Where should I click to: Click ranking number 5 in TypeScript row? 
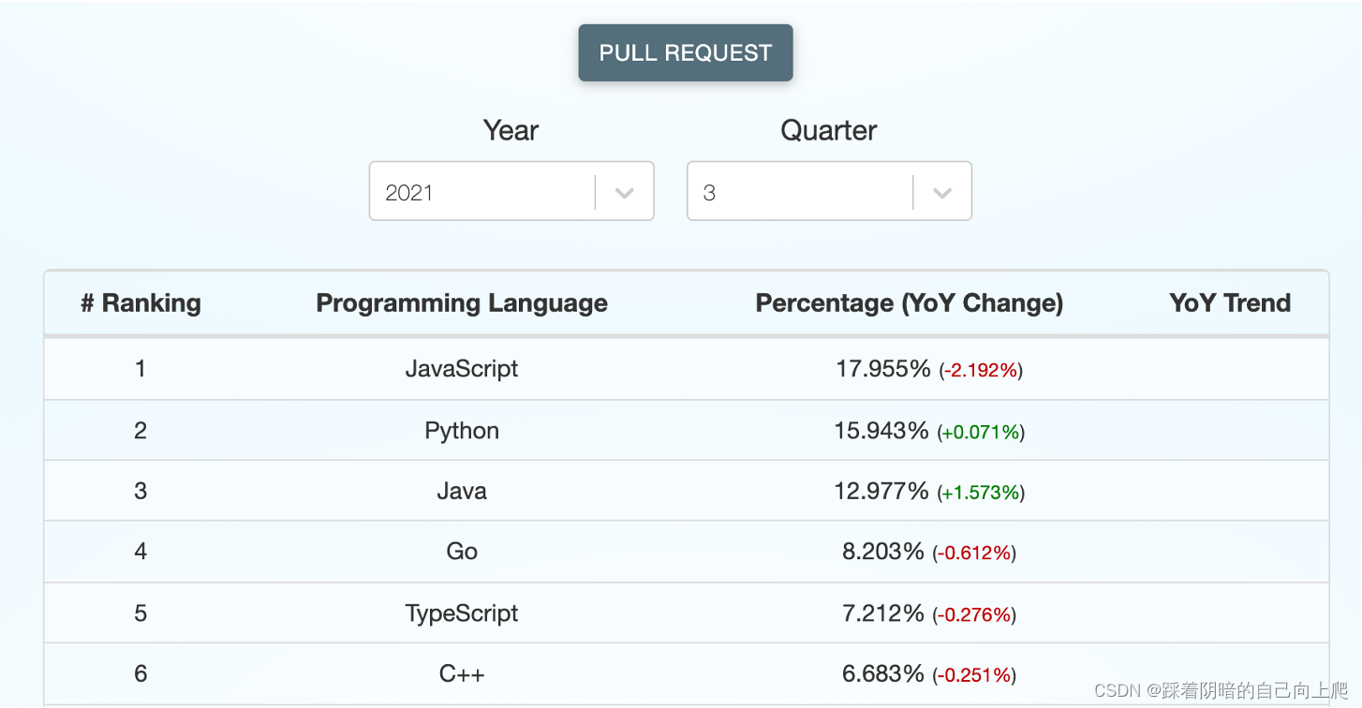coord(141,613)
